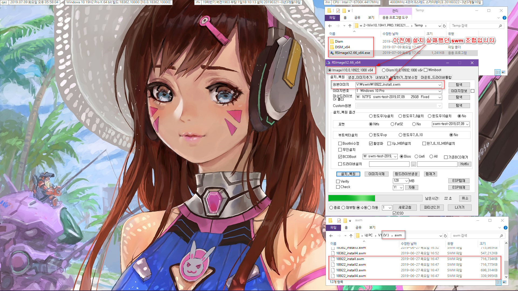Image resolution: width=518 pixels, height=291 pixels.
Task: Switch to the 생성_이미지추가 tab
Action: tap(360, 77)
